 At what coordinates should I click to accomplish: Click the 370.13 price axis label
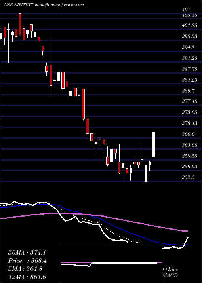coord(189,123)
